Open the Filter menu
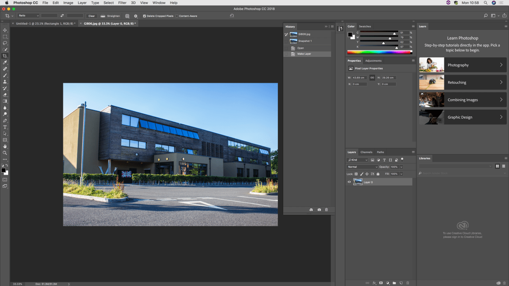 click(x=122, y=3)
